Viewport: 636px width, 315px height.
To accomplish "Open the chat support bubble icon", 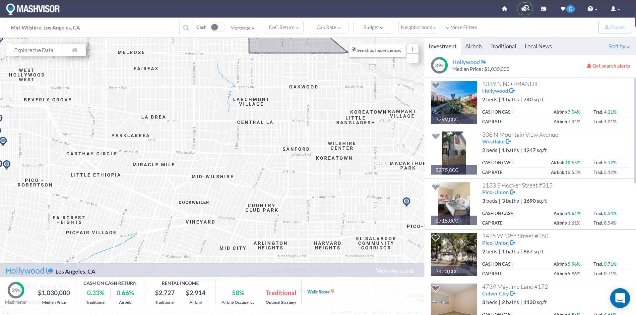I will pos(620,298).
